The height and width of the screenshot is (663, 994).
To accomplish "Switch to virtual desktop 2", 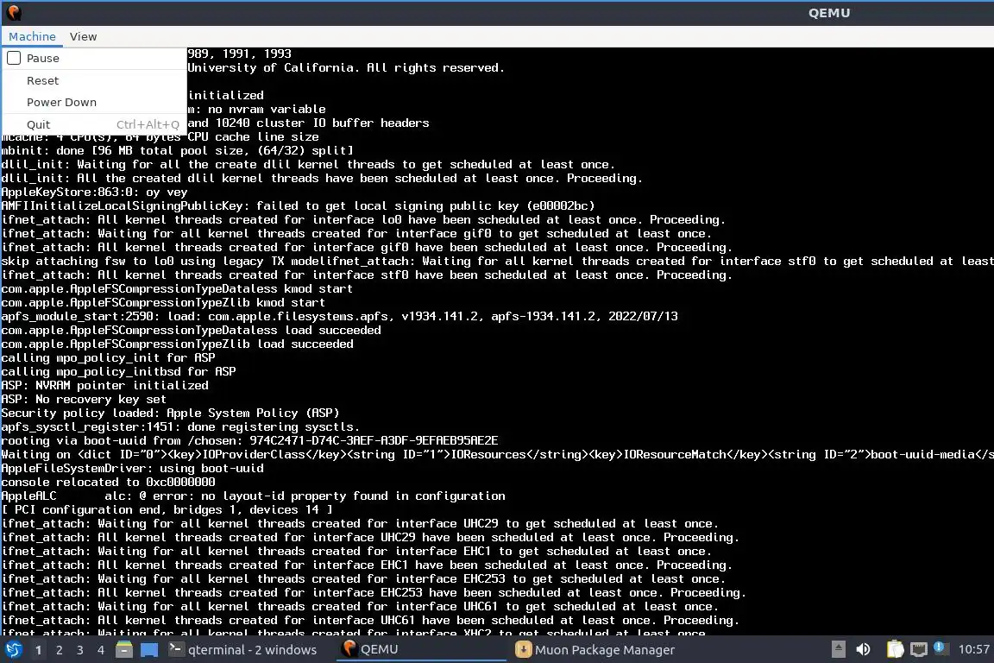I will click(x=60, y=650).
